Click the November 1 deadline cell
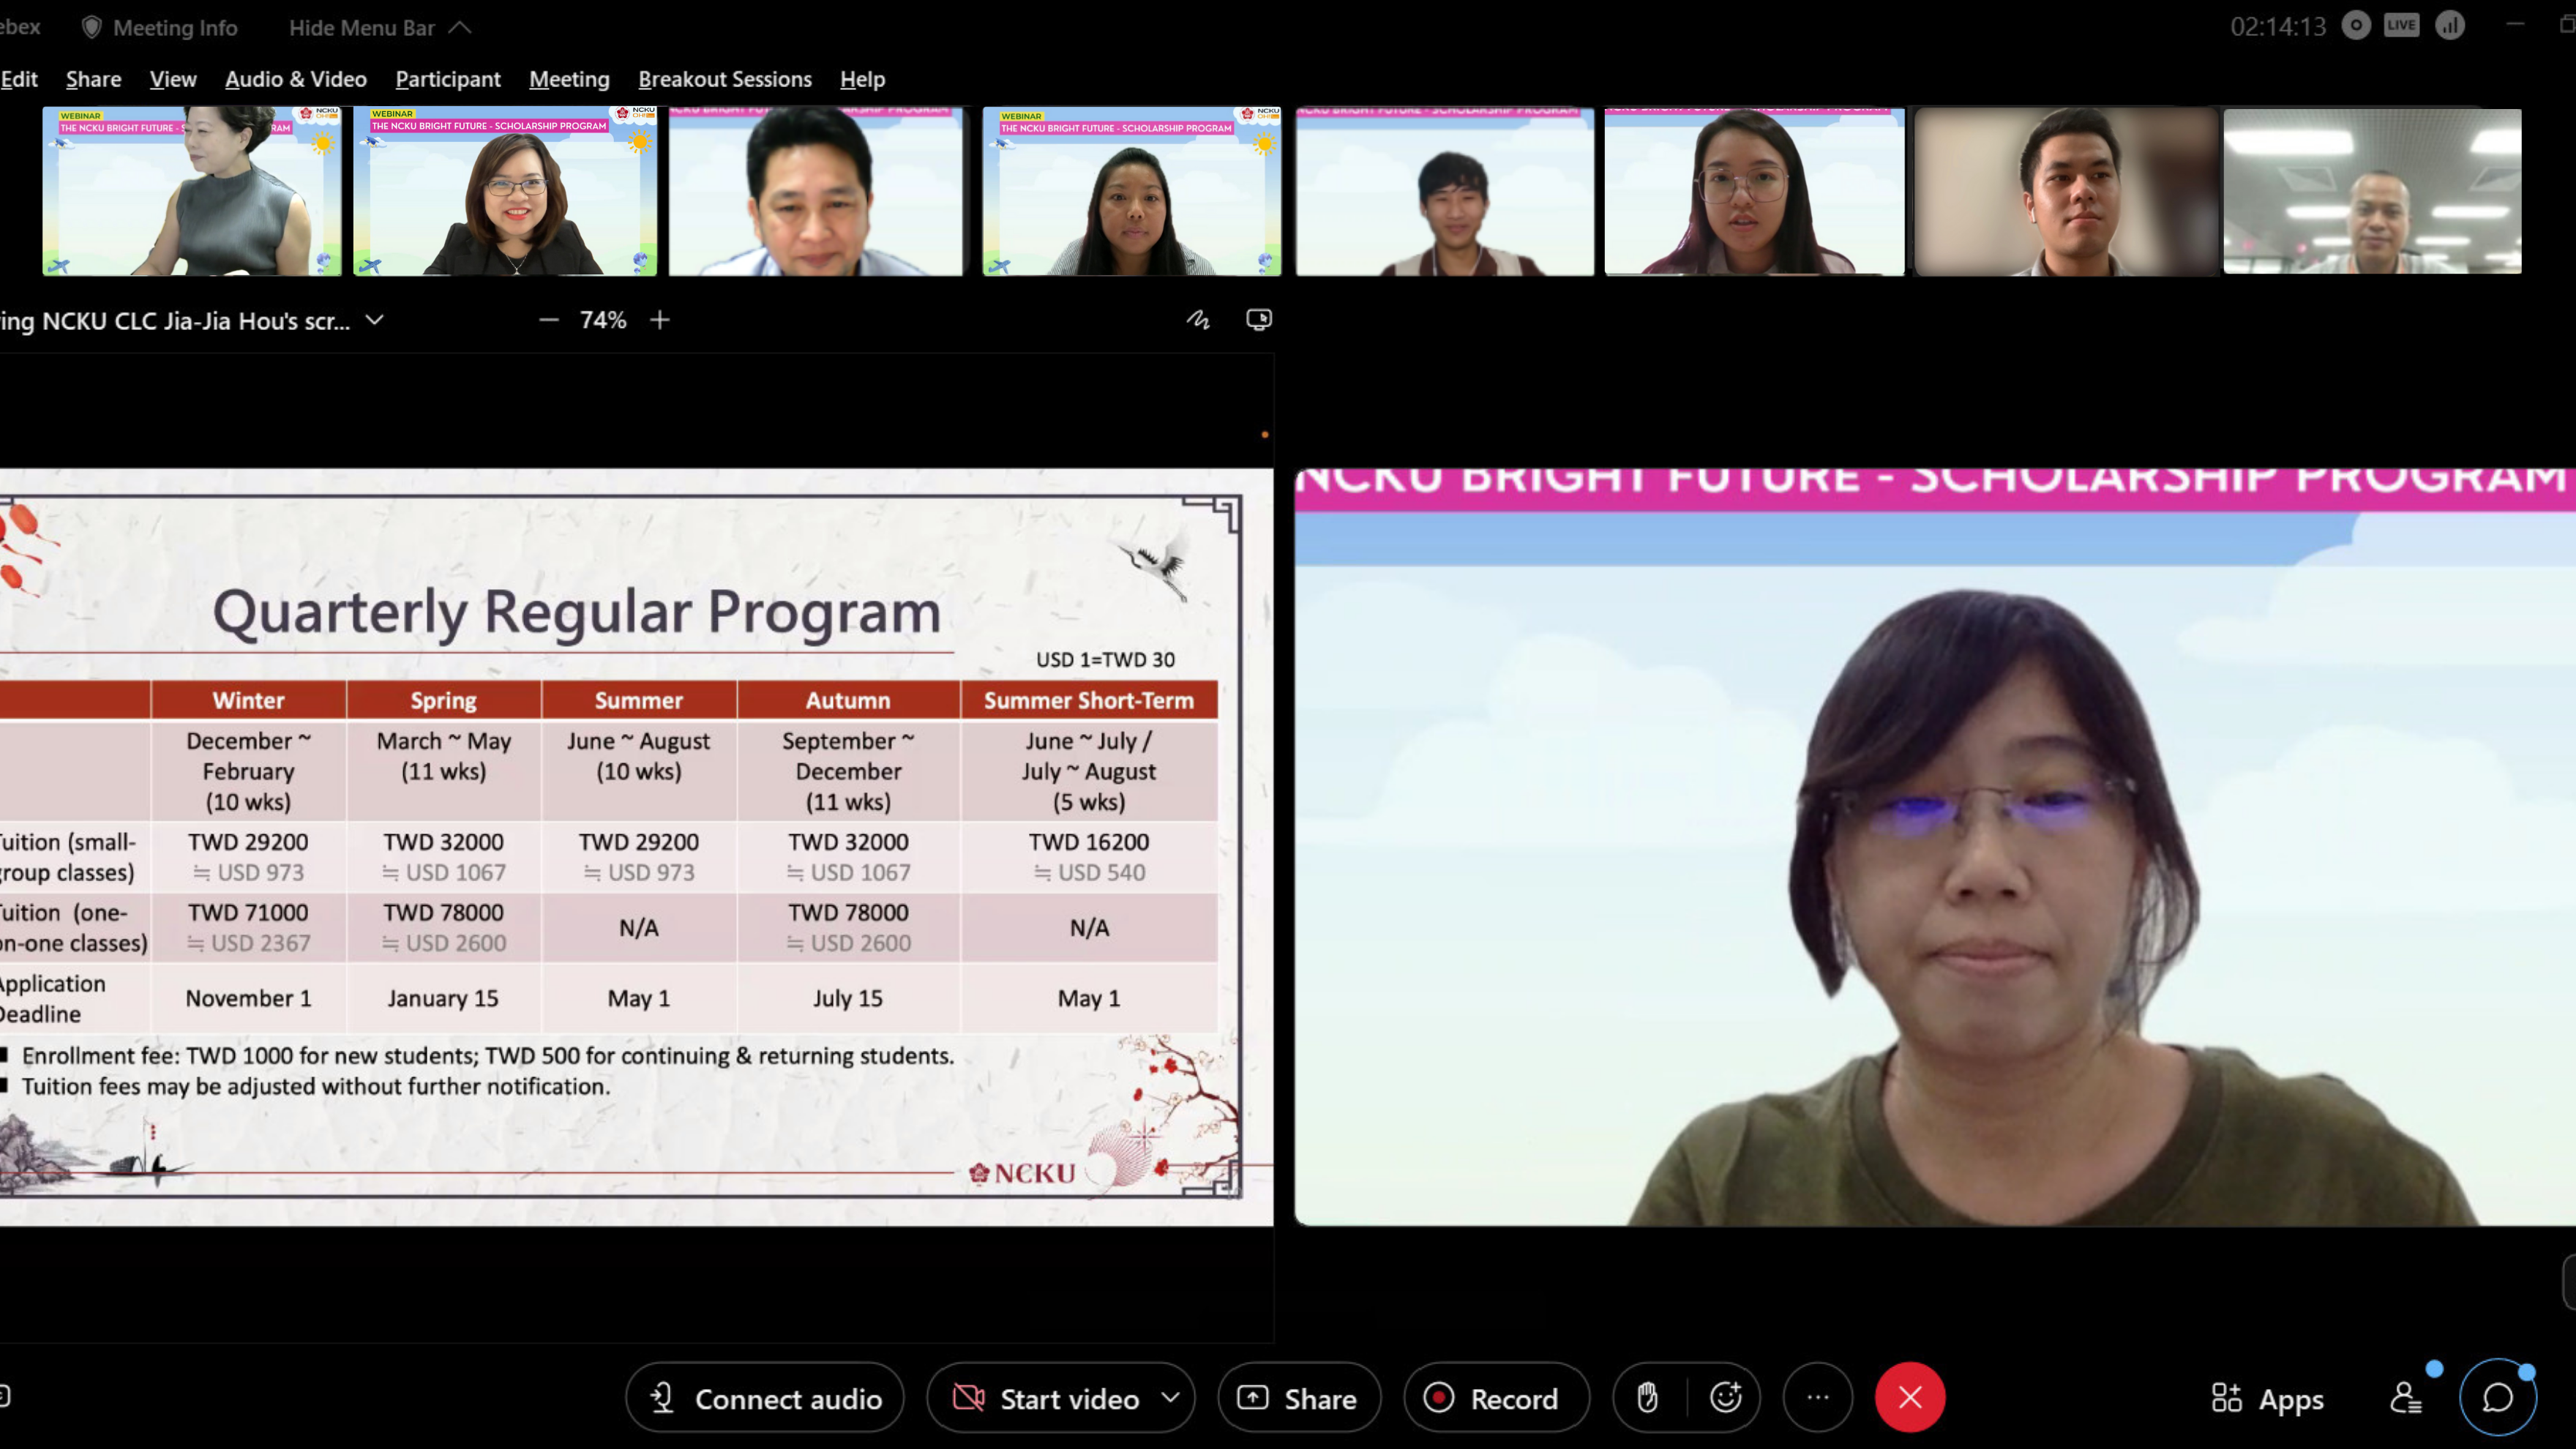Viewport: 2576px width, 1449px height. click(x=249, y=998)
